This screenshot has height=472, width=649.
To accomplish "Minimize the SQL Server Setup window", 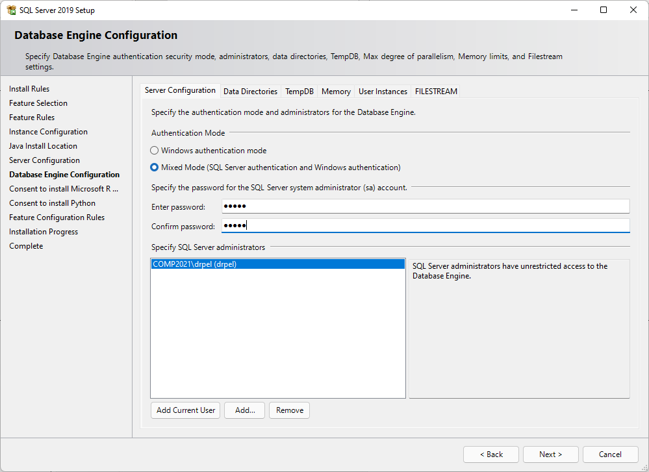I will tap(574, 10).
